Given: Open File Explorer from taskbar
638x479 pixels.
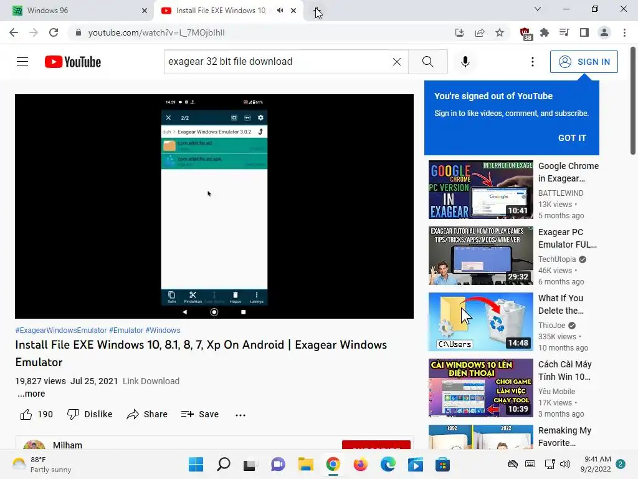Looking at the screenshot, I should tap(305, 464).
